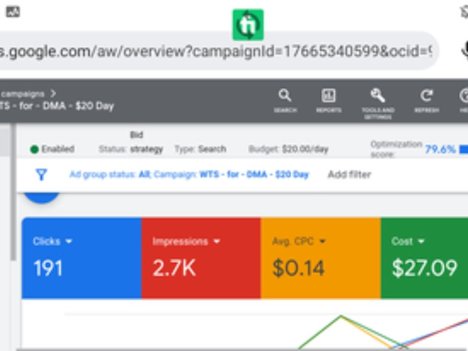
Task: Click the campaign title WTS - for - DMA - $20 Day
Action: pyautogui.click(x=57, y=106)
